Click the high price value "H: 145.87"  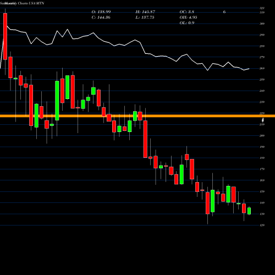145,12
